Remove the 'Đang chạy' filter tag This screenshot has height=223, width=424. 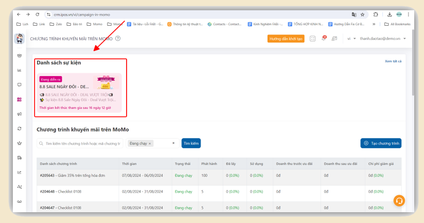(x=150, y=143)
